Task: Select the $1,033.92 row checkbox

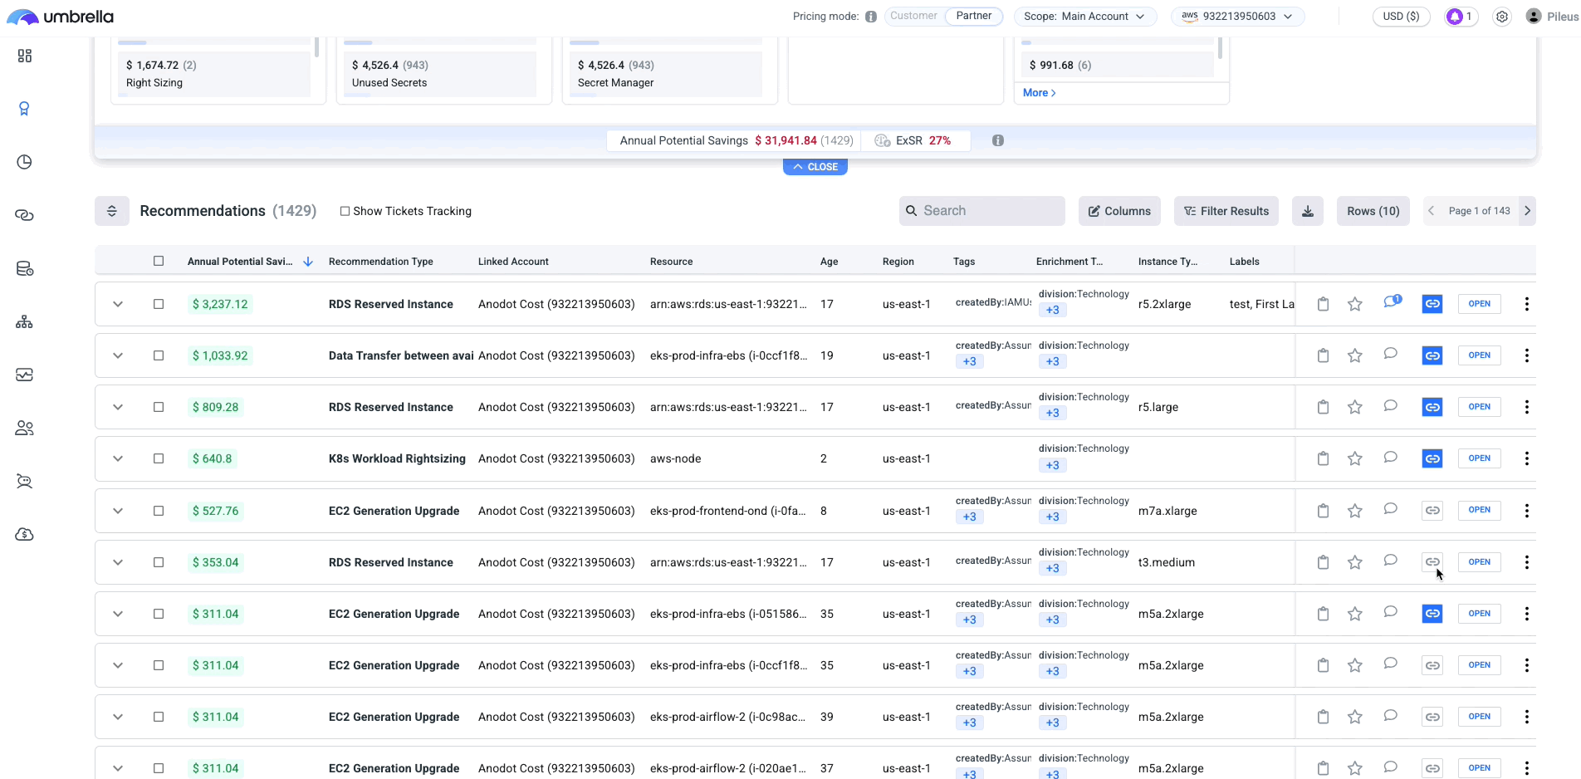Action: click(159, 355)
